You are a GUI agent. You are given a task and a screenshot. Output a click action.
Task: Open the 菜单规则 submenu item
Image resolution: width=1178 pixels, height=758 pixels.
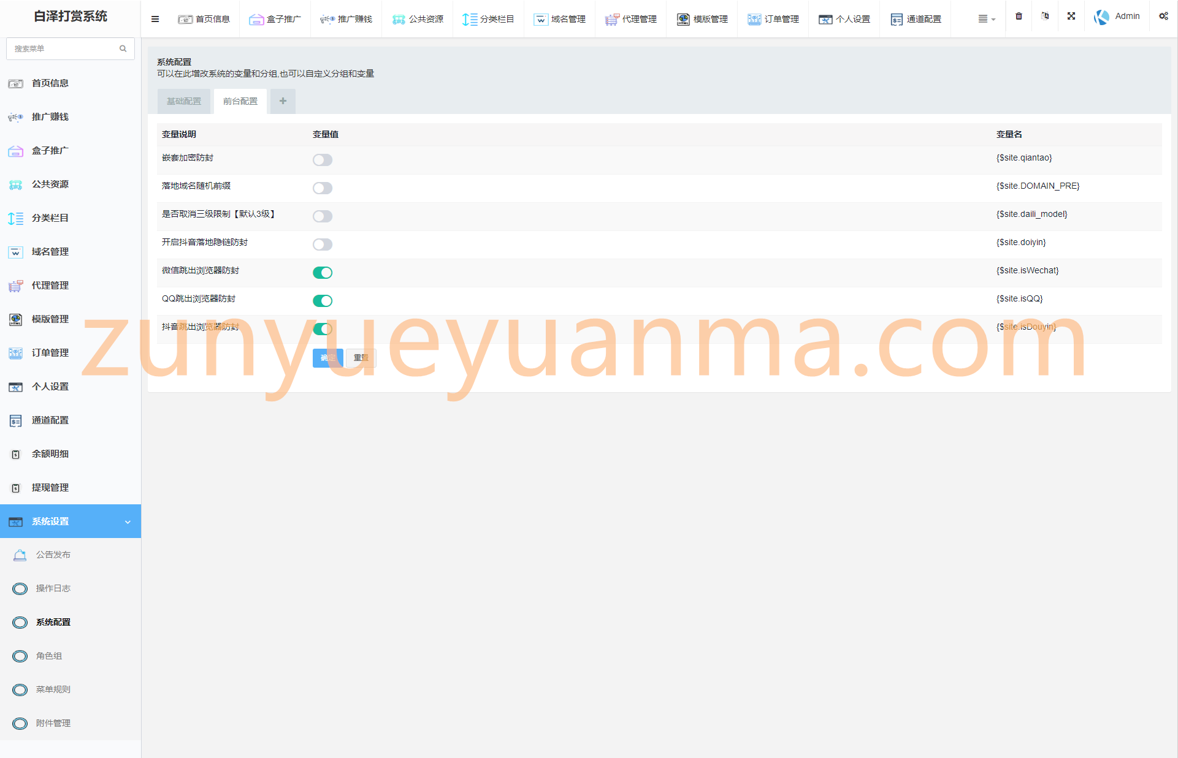pos(71,690)
